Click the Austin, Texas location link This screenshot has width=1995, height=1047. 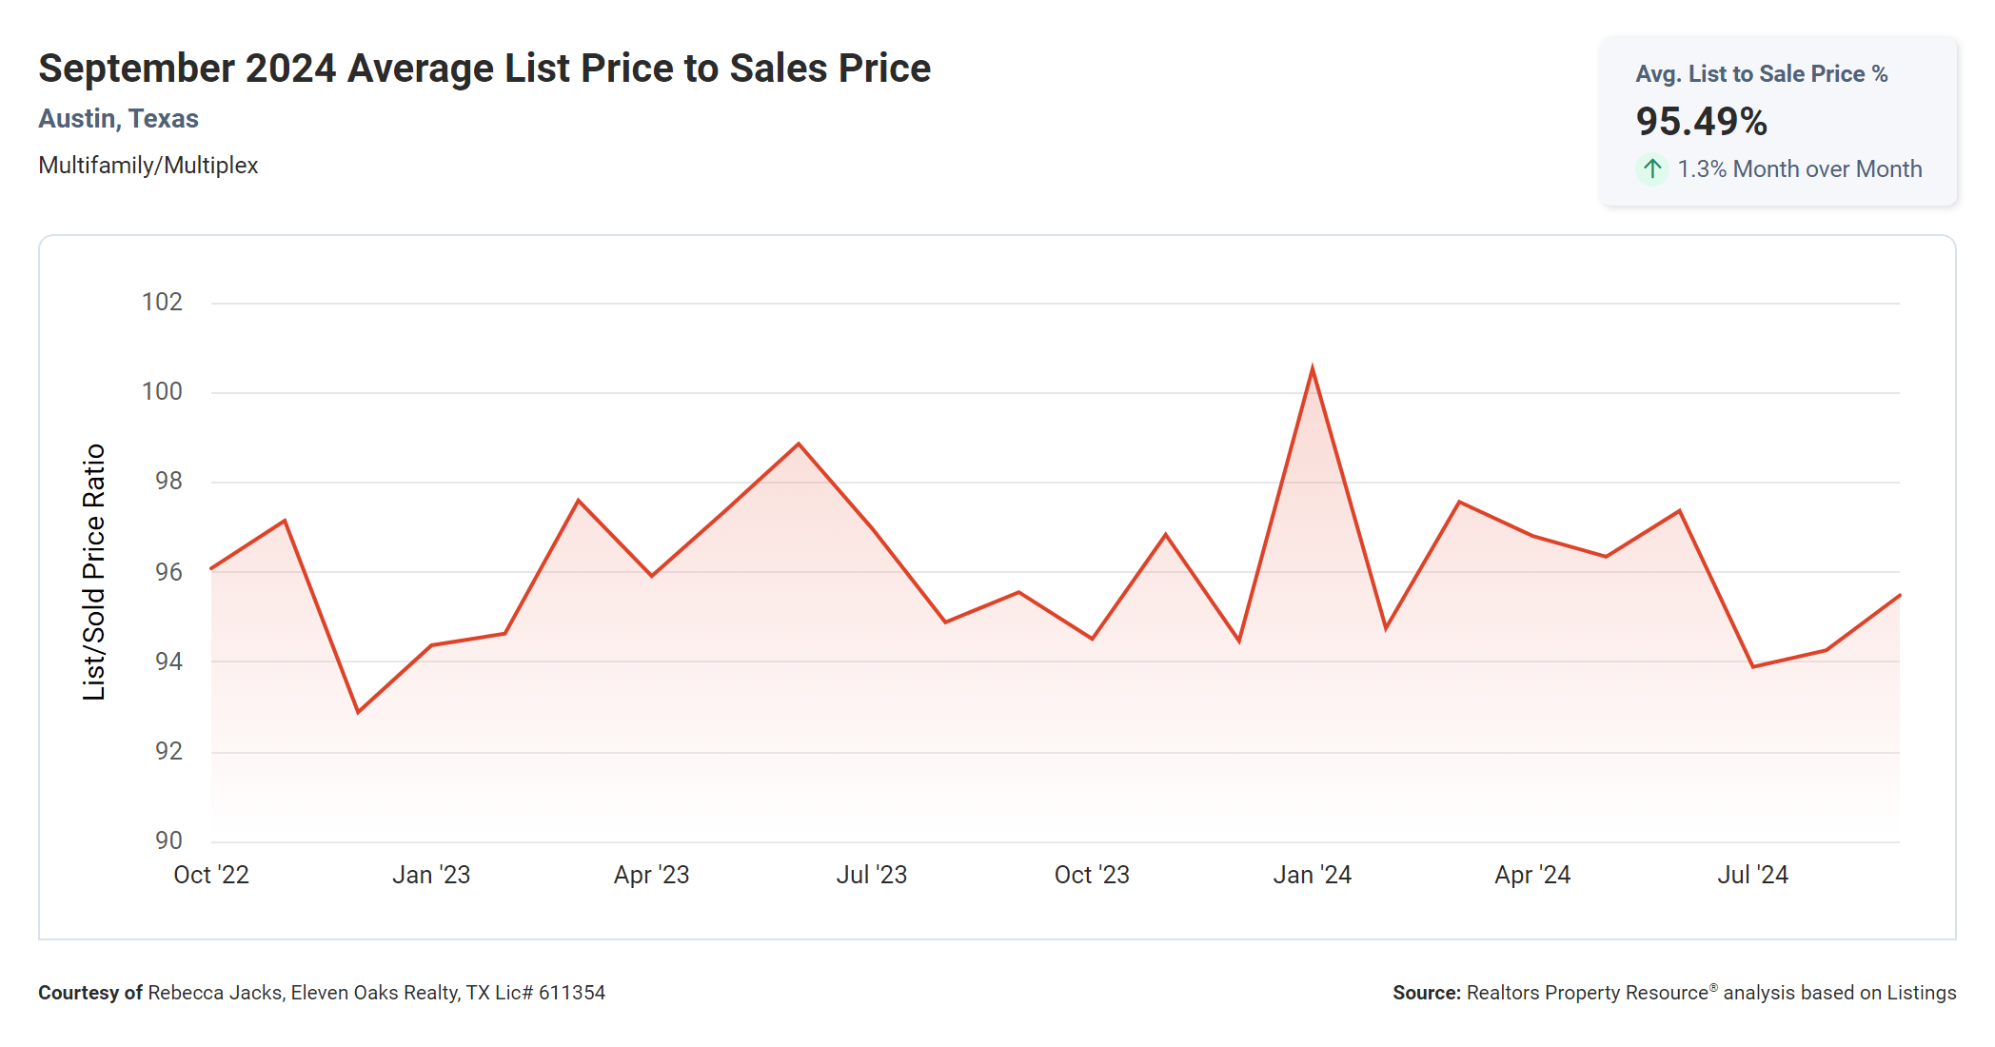point(118,119)
